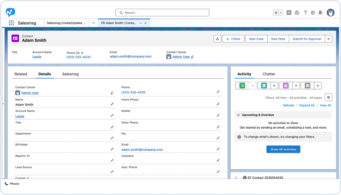Screen dimensions: 341x195
Task: Open the Log a Call dropdown arrow
Action: click(274, 86)
